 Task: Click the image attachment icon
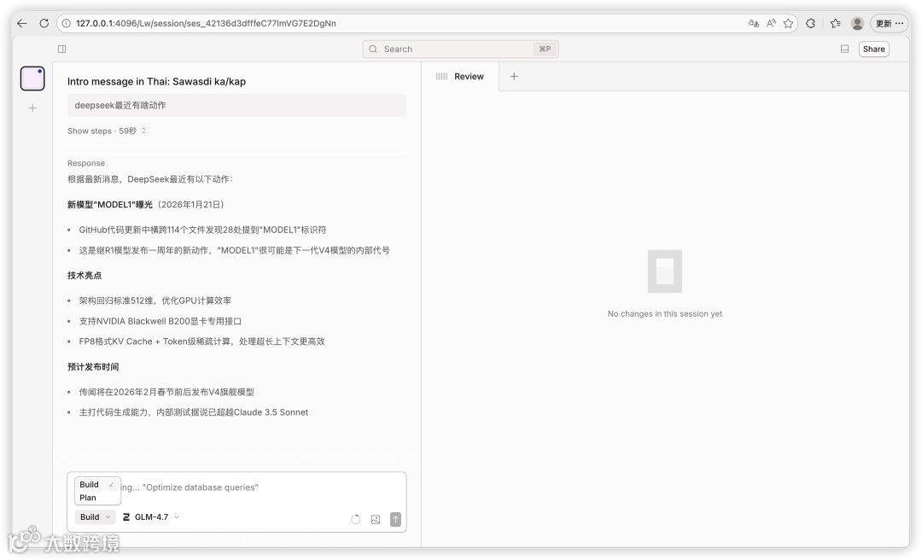point(375,519)
